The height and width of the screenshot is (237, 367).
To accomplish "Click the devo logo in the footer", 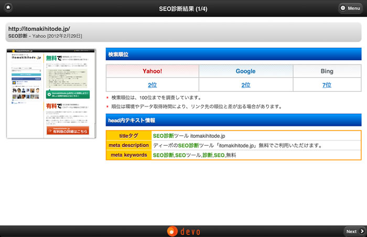I will point(183,231).
